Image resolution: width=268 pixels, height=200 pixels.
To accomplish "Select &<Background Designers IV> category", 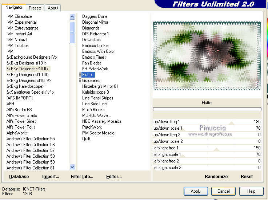I will click(x=32, y=57).
